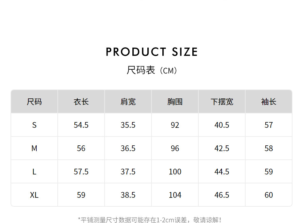Screen dimensions: 303x223
Task: Select the 衣长 column header
Action: coord(81,102)
